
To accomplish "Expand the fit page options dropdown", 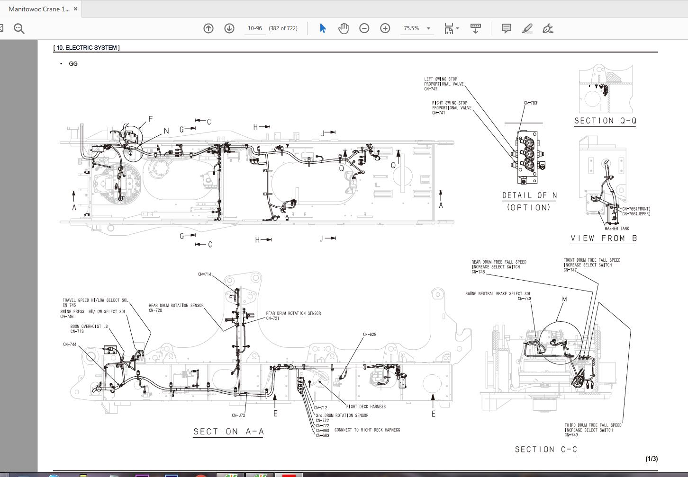I will coord(457,28).
